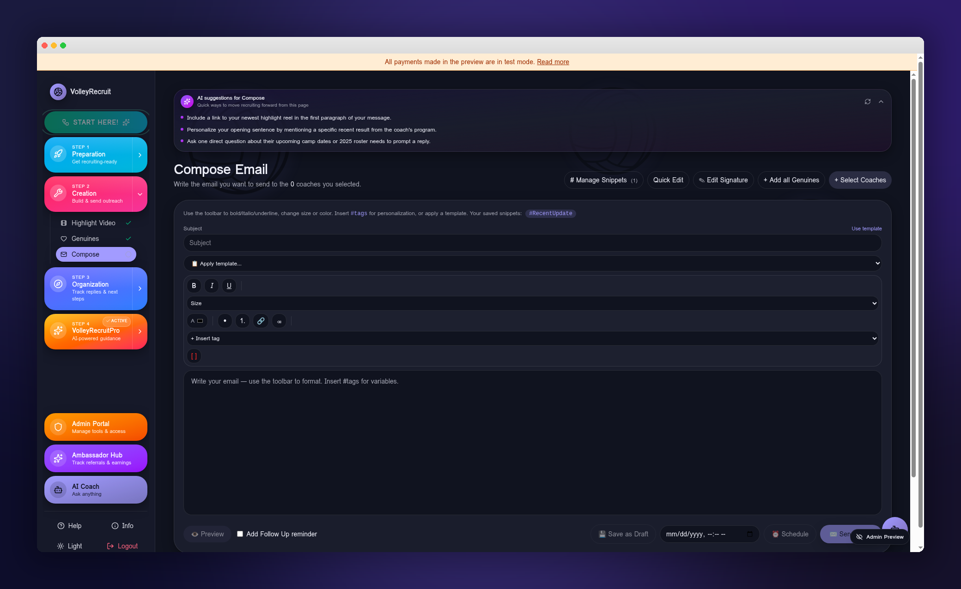Image resolution: width=961 pixels, height=589 pixels.
Task: Open the font Size dropdown
Action: [x=533, y=303]
